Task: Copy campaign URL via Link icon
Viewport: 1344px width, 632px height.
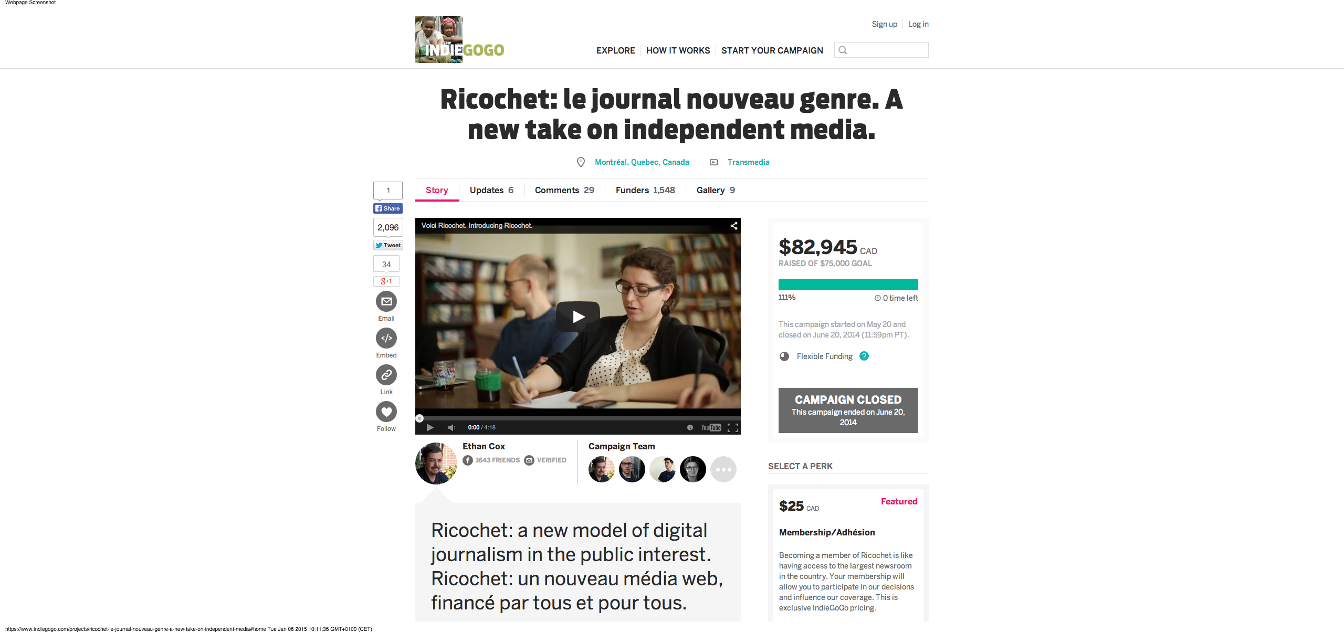Action: click(x=386, y=375)
